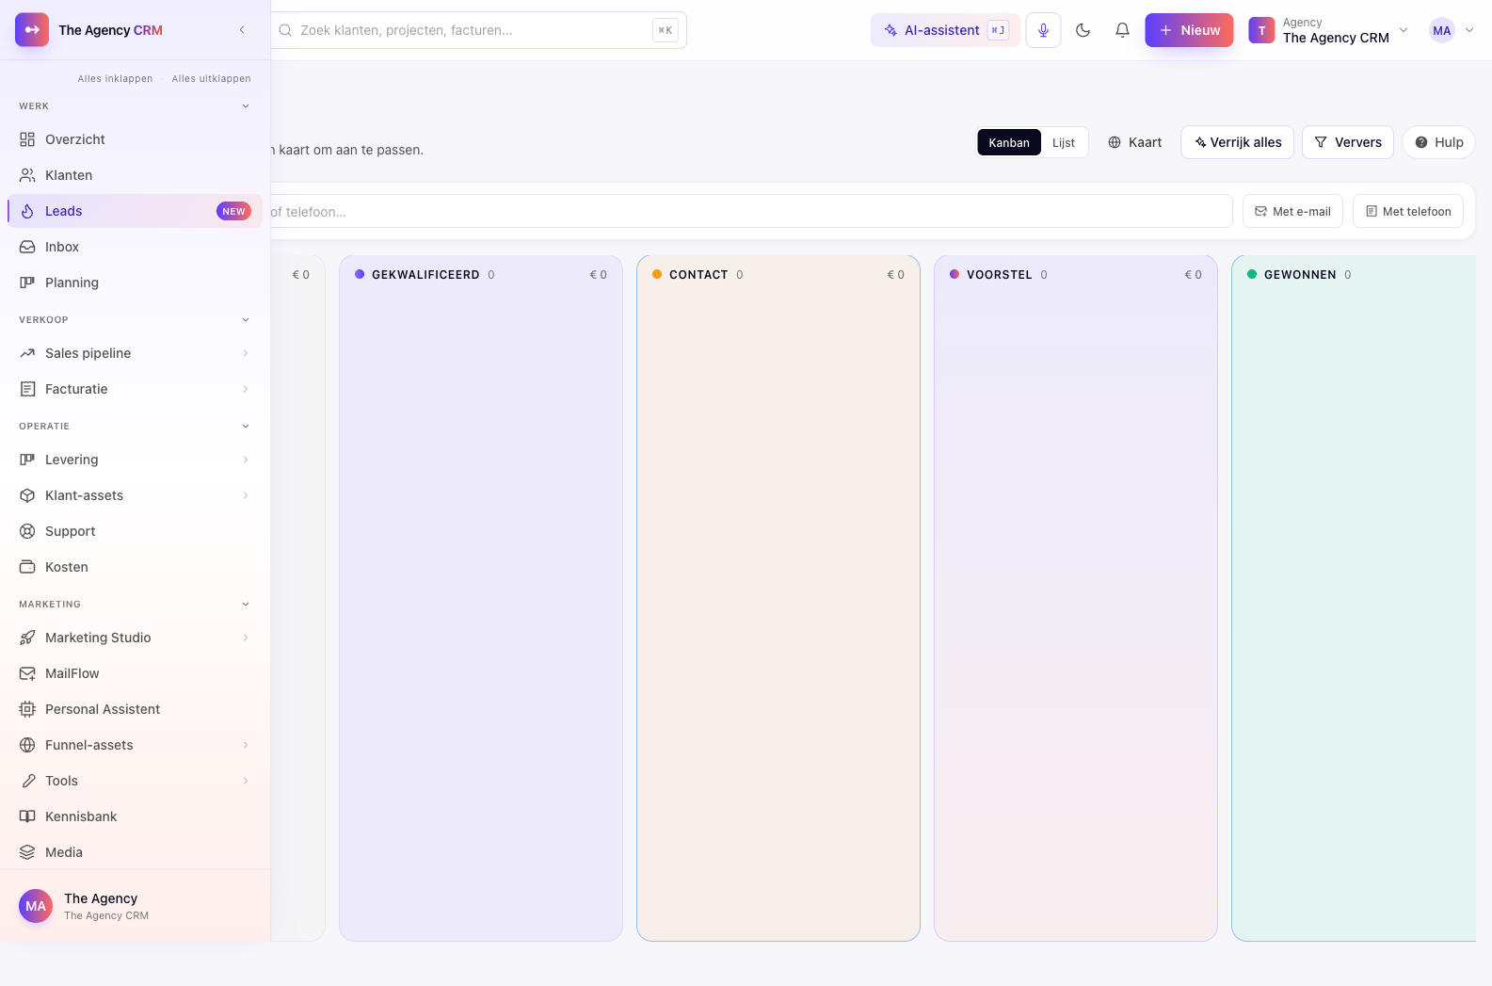Focus the leads filter search field

(x=751, y=211)
